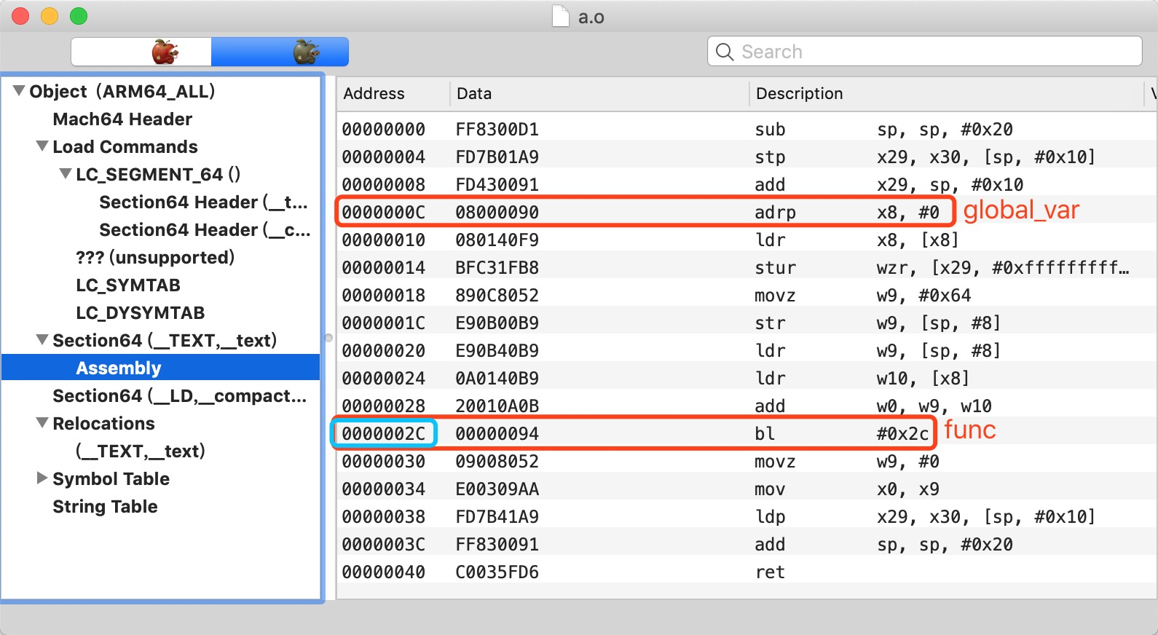Select address 00000030 row
This screenshot has height=635, width=1158.
tap(747, 461)
